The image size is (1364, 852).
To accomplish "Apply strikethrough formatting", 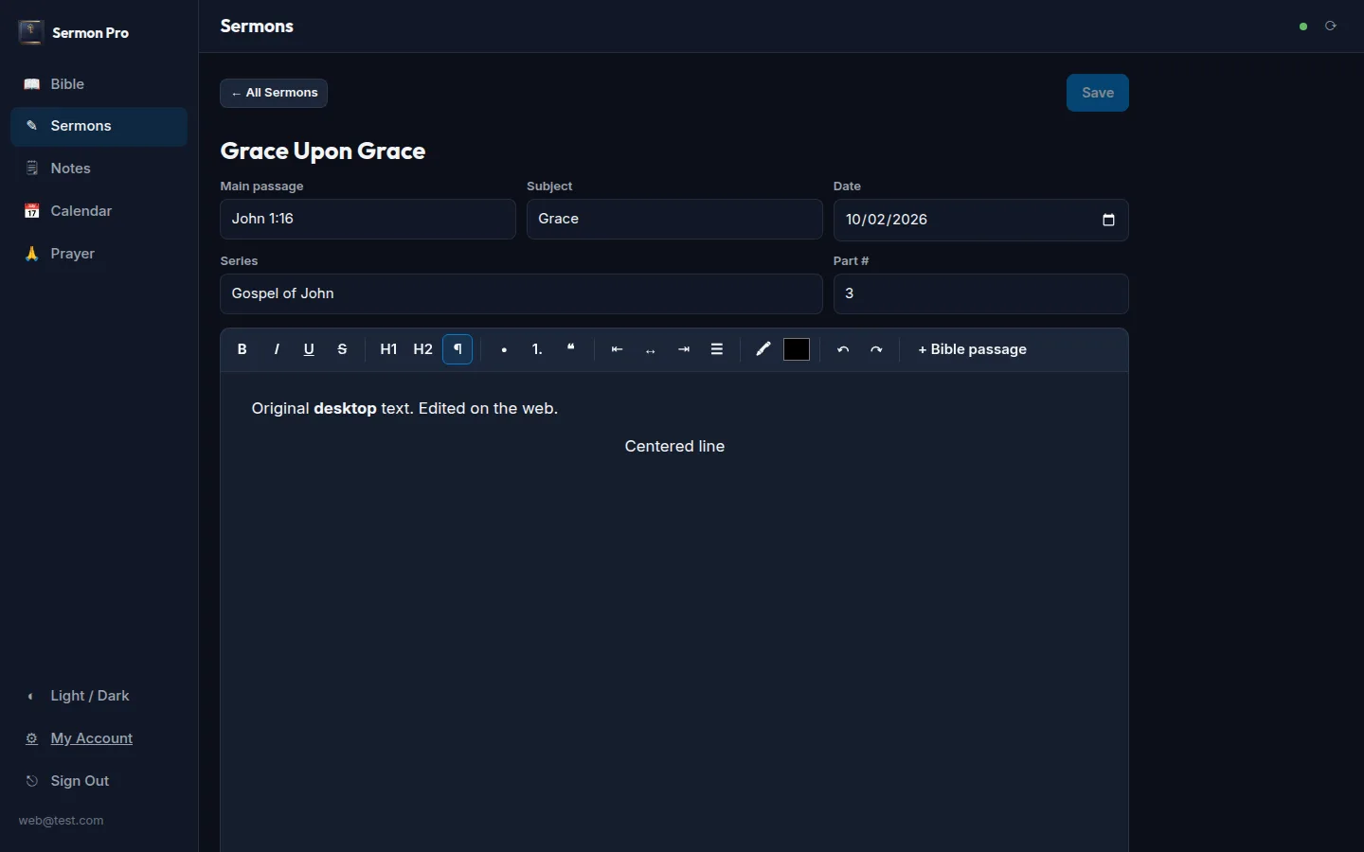I will [343, 349].
